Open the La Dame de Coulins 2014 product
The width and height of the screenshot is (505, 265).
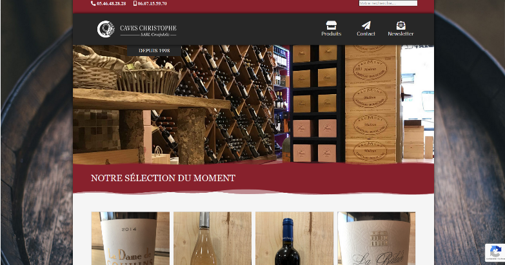[130, 239]
